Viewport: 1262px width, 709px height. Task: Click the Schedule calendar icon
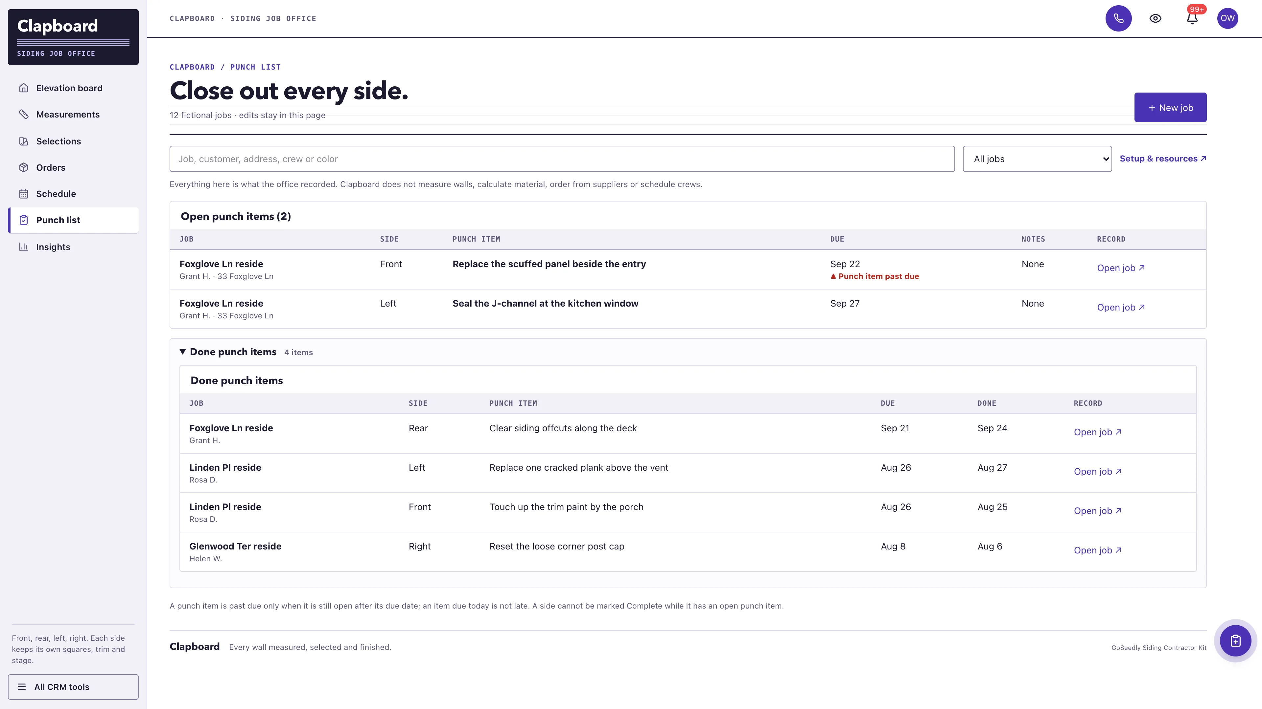(24, 194)
